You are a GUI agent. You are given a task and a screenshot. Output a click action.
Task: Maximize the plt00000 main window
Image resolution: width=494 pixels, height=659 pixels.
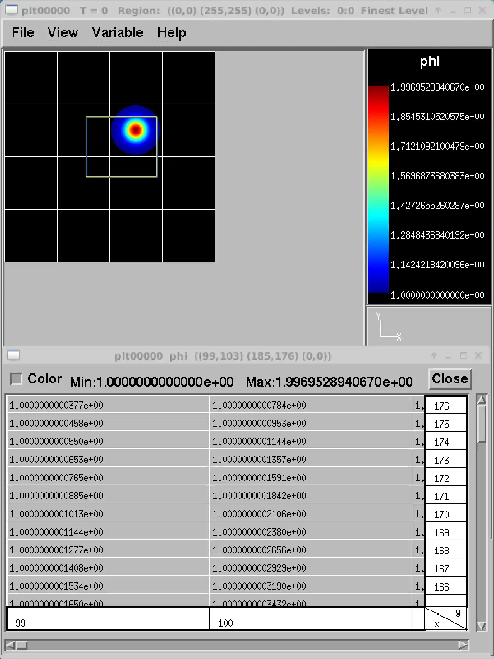pyautogui.click(x=467, y=11)
